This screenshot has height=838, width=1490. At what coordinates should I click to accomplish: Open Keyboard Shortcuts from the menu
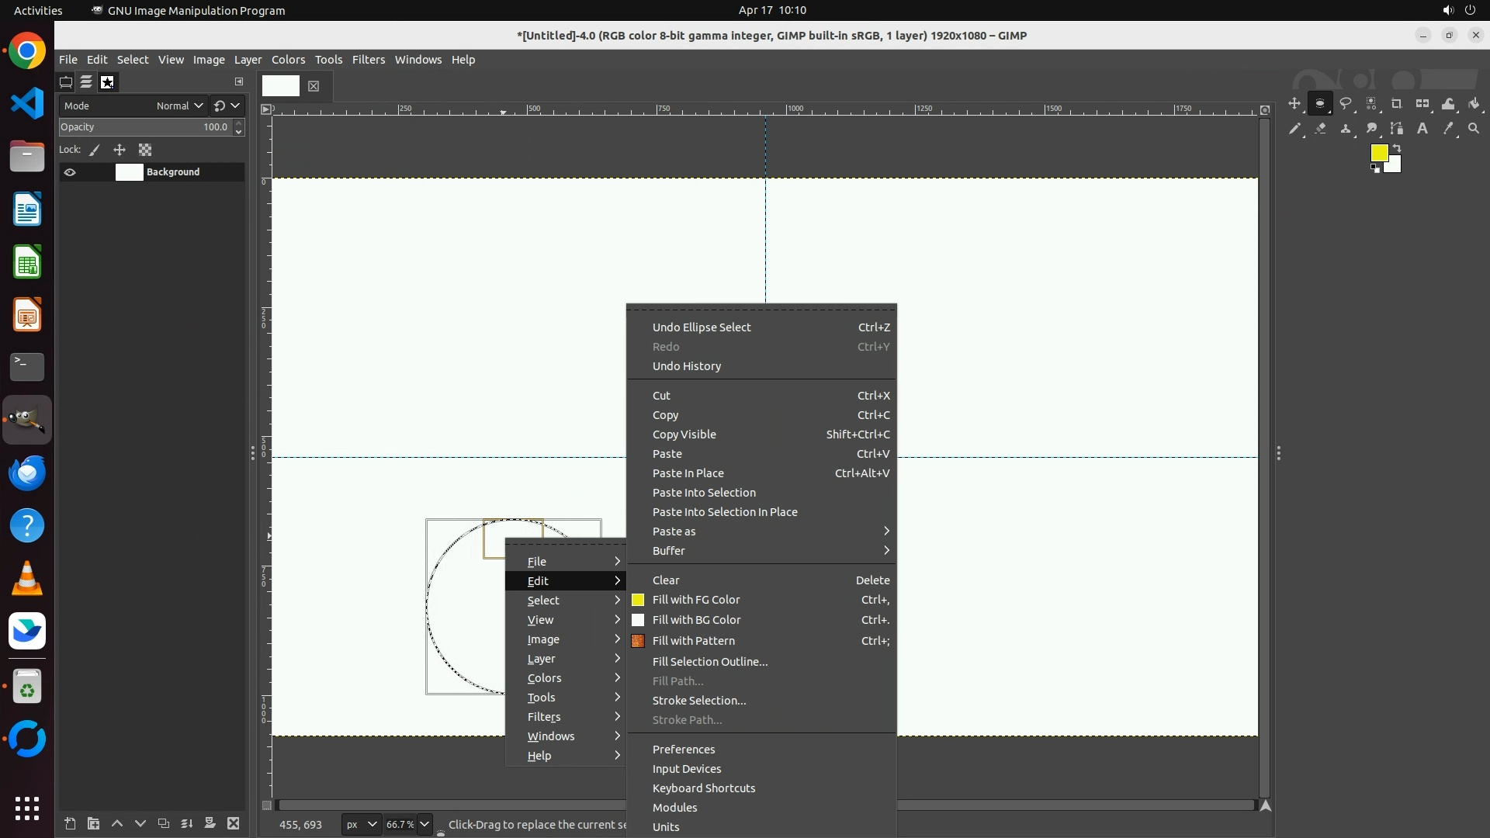tap(703, 788)
